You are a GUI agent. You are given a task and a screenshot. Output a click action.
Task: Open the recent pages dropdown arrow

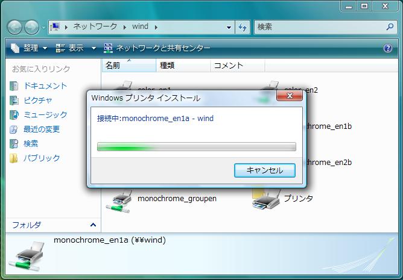coord(43,27)
